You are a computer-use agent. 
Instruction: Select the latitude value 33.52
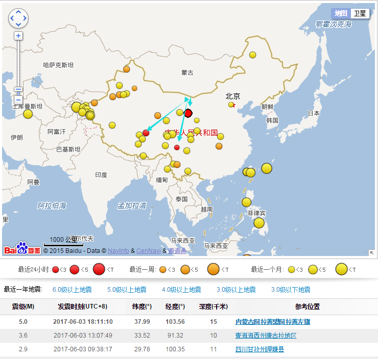(142, 336)
